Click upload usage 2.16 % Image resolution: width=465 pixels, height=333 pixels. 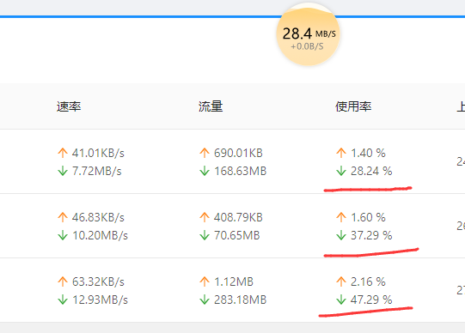pyautogui.click(x=368, y=282)
